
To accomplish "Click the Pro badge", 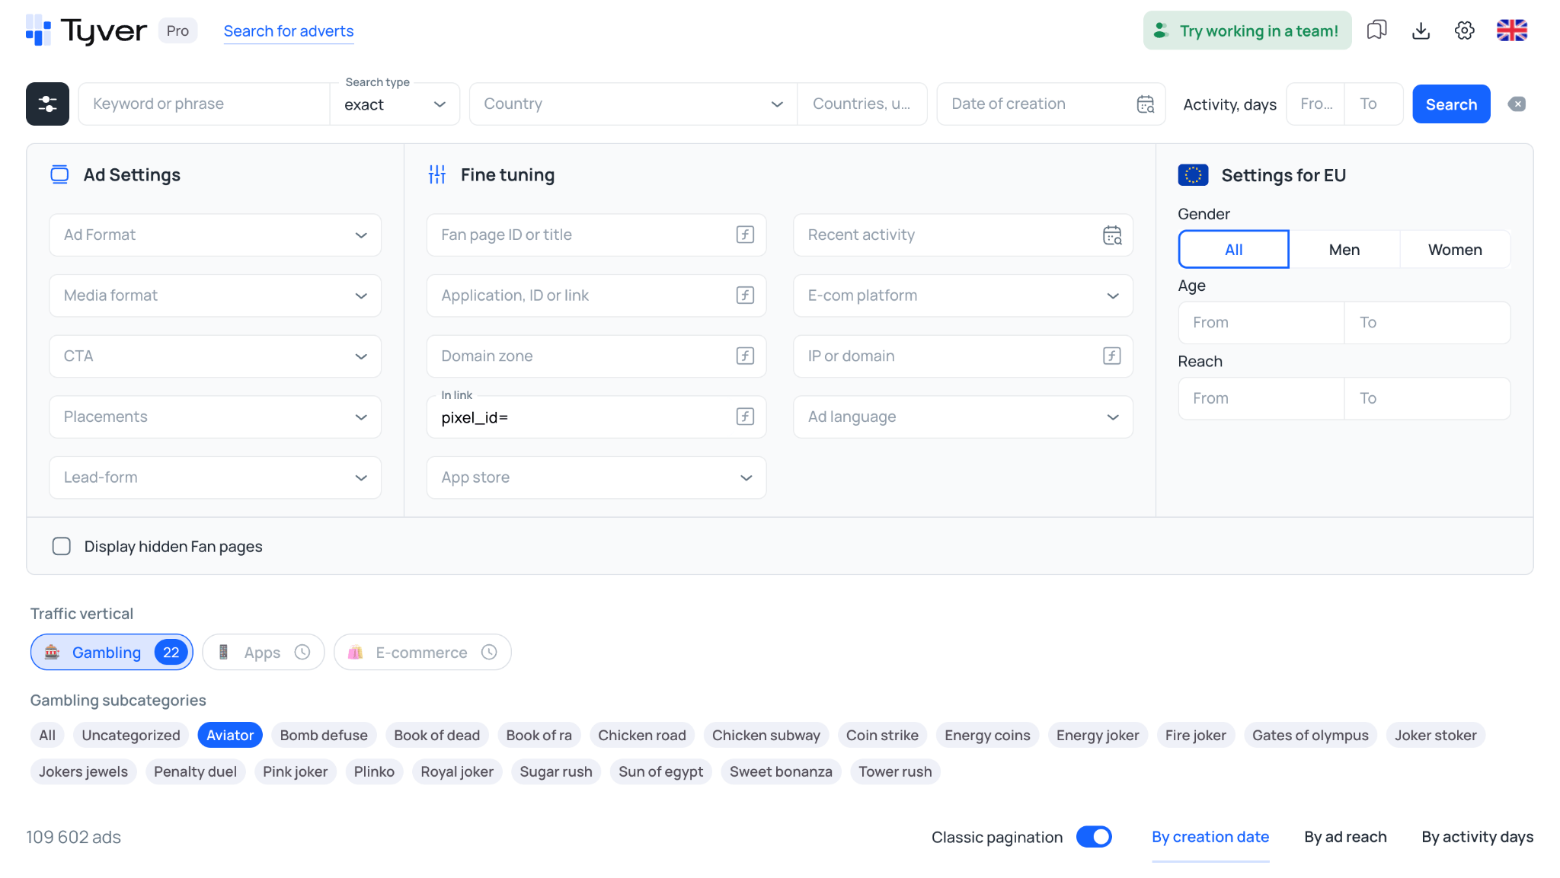I will tap(177, 30).
